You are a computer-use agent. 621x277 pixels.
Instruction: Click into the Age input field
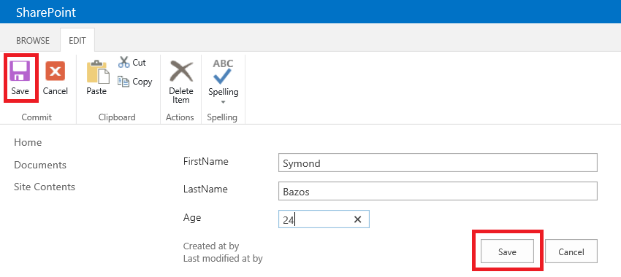click(324, 219)
